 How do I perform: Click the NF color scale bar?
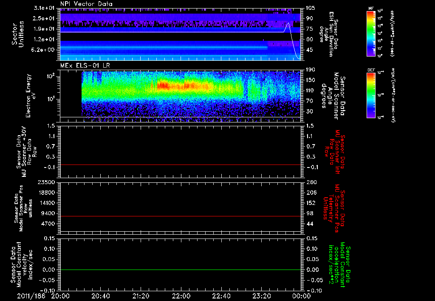(371, 33)
